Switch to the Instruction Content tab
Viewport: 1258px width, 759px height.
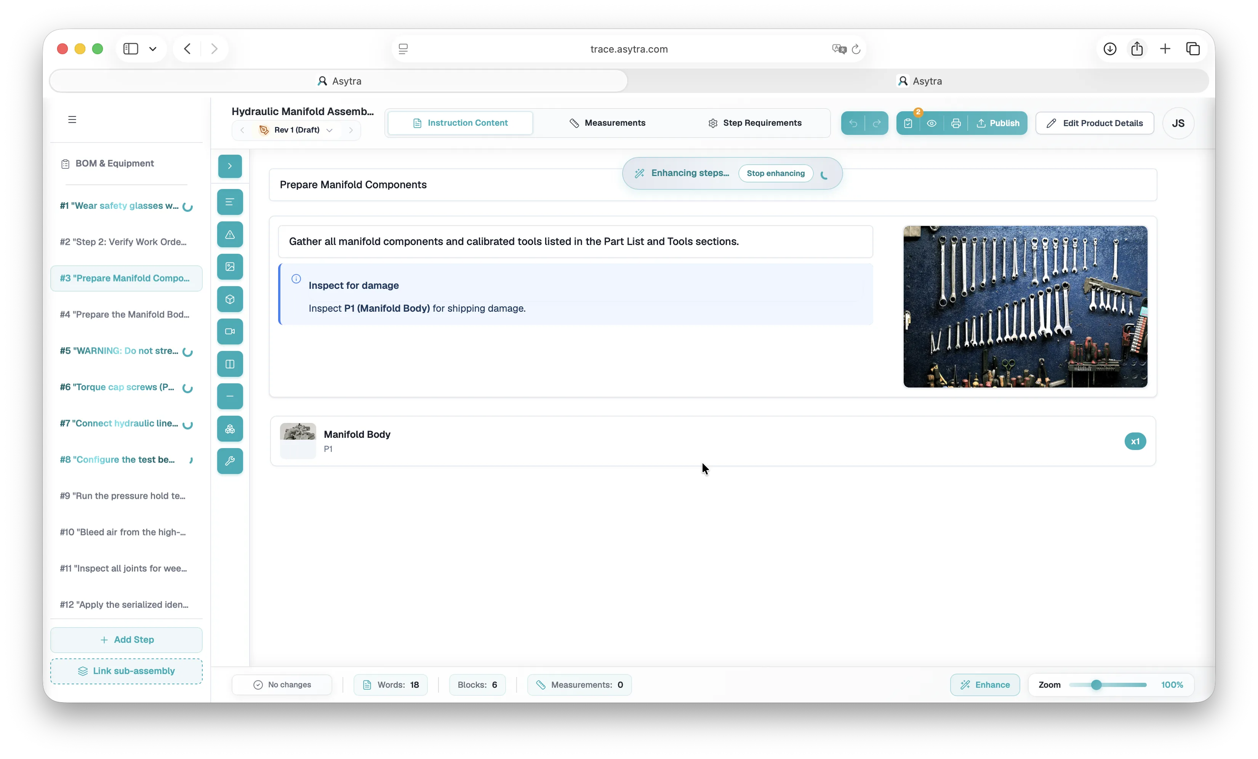pos(461,123)
